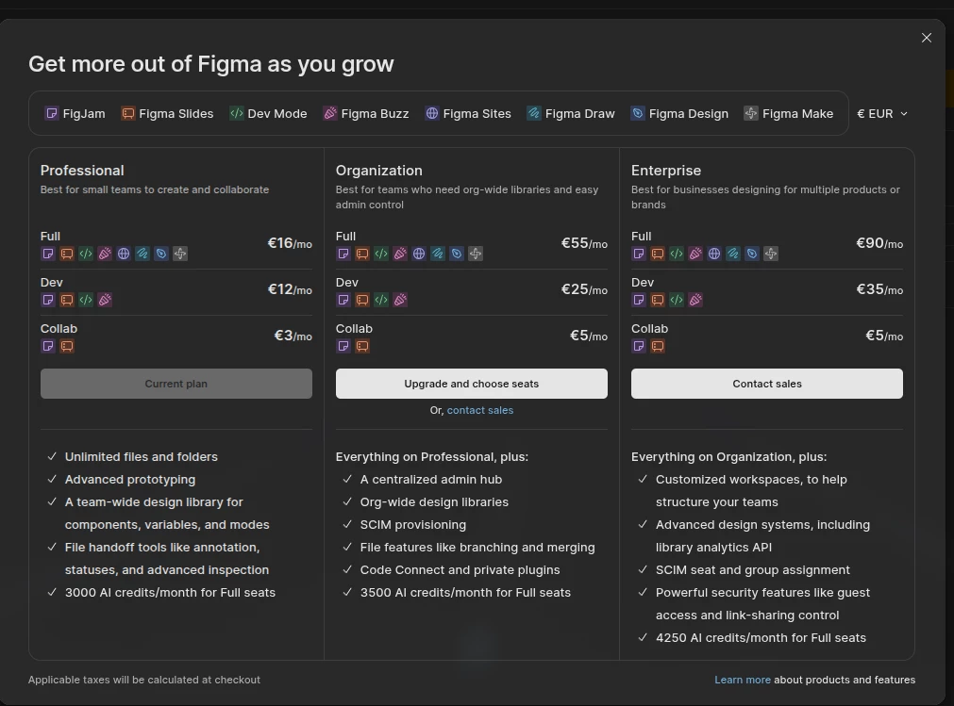Click '3500 AI credits/month for Full seats'

[x=465, y=592]
